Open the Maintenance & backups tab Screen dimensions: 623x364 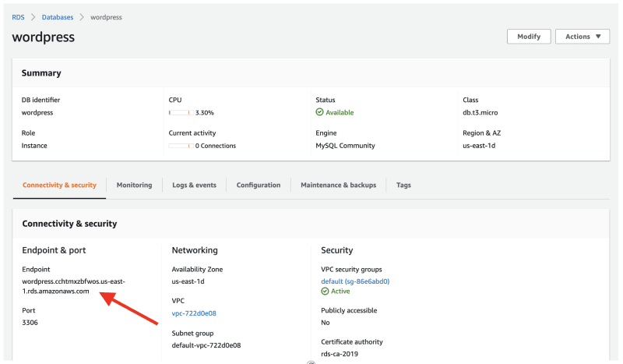339,185
